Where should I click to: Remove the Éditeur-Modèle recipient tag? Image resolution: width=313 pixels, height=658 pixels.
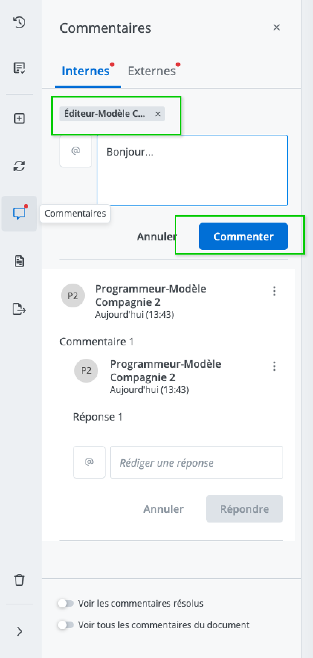click(158, 114)
